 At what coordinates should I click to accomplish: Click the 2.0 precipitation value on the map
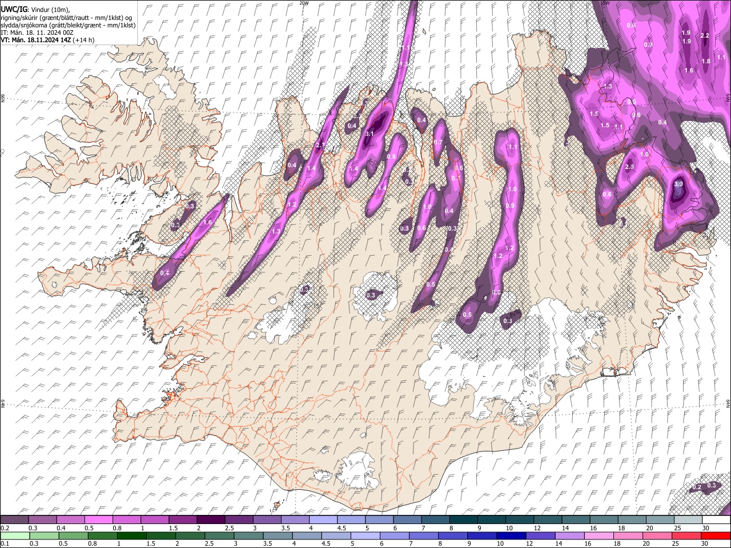click(630, 167)
